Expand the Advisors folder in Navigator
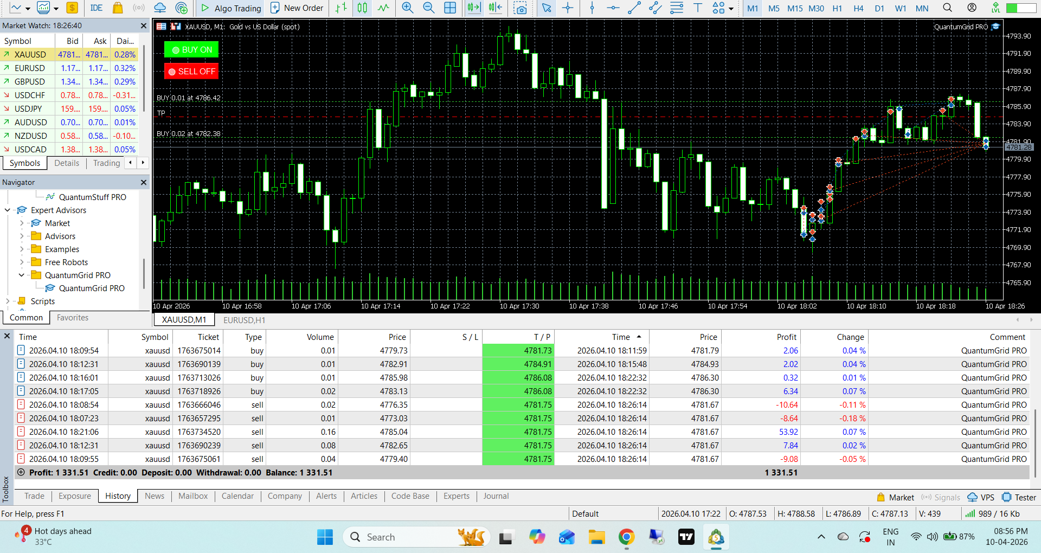The width and height of the screenshot is (1041, 553). (x=22, y=236)
